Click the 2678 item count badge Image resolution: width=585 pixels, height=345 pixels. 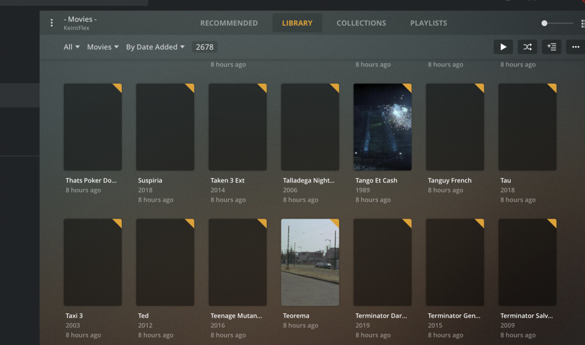click(x=204, y=47)
